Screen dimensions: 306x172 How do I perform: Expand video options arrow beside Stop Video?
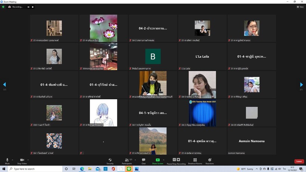click(28, 160)
